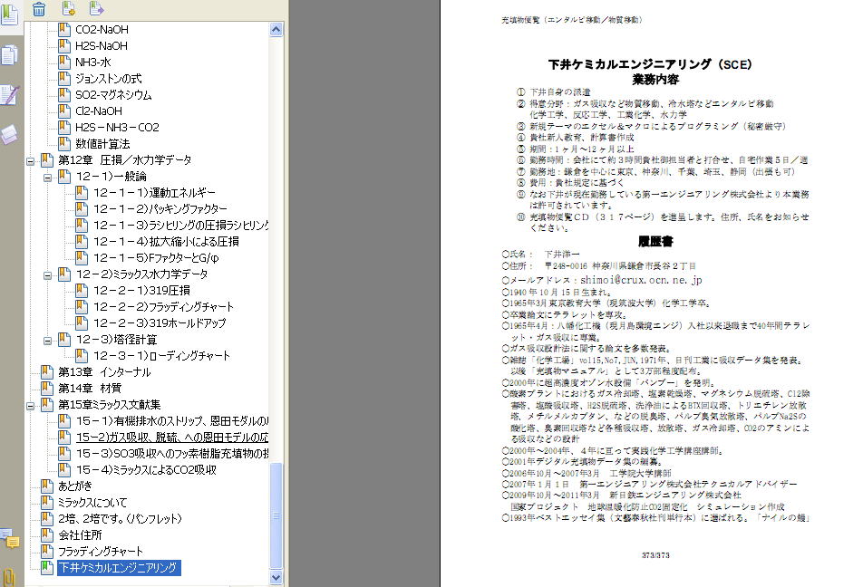Select 12-1-5)FファクターとG/φ bookmark

[x=156, y=258]
